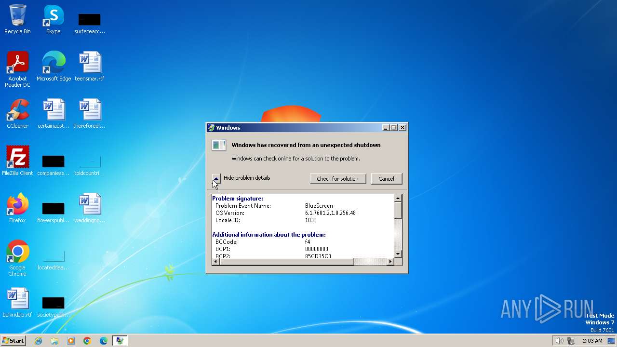
Task: Open CCleaner desktop shortcut
Action: [x=17, y=114]
